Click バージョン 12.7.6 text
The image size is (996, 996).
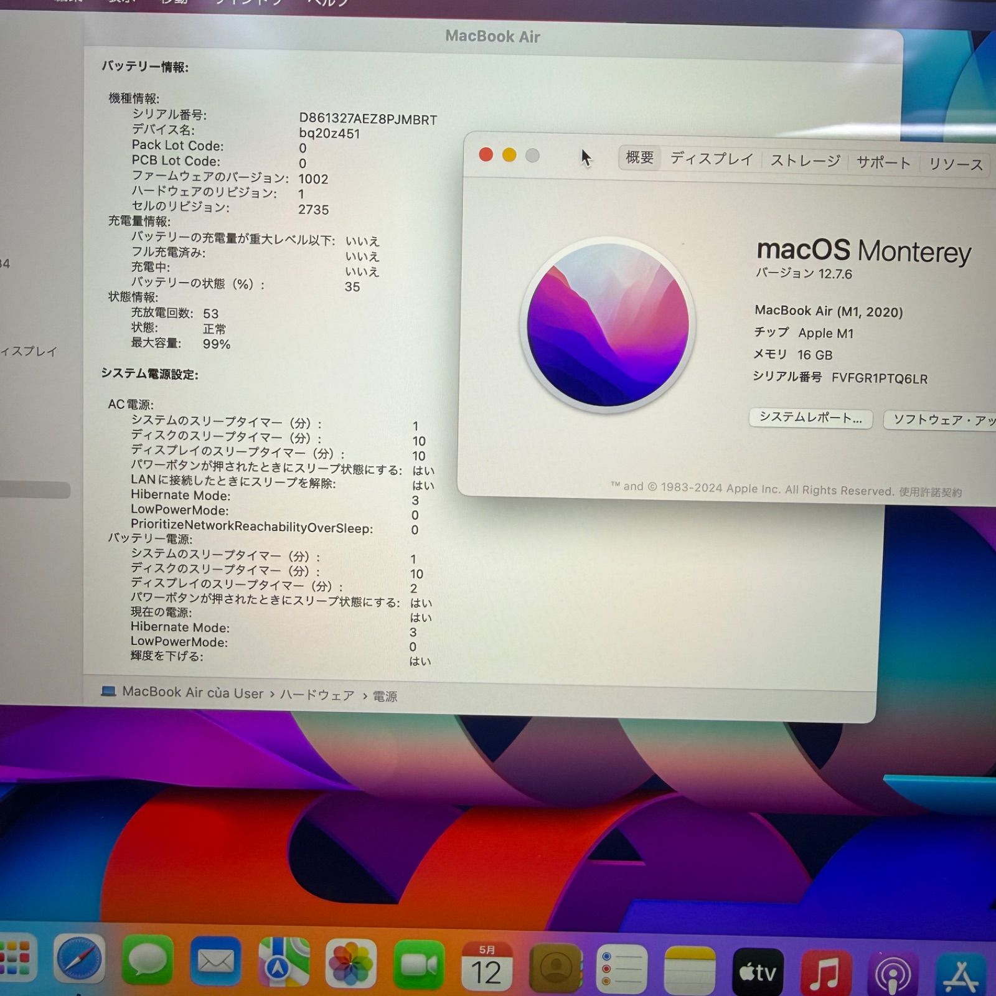coord(804,273)
